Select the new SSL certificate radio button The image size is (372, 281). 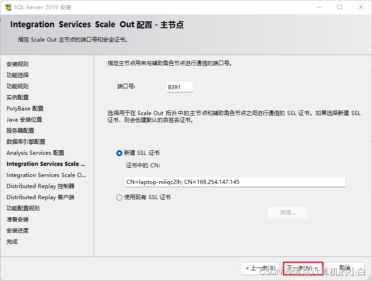click(119, 153)
